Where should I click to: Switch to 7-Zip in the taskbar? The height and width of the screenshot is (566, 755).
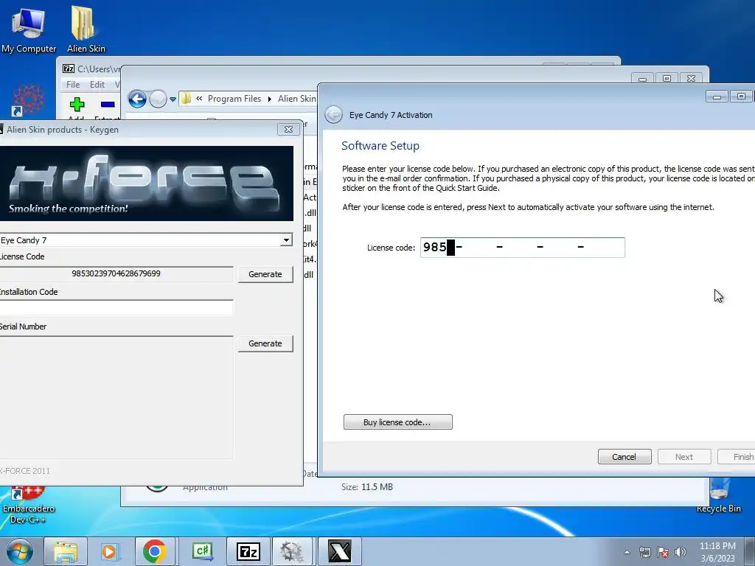[x=248, y=551]
